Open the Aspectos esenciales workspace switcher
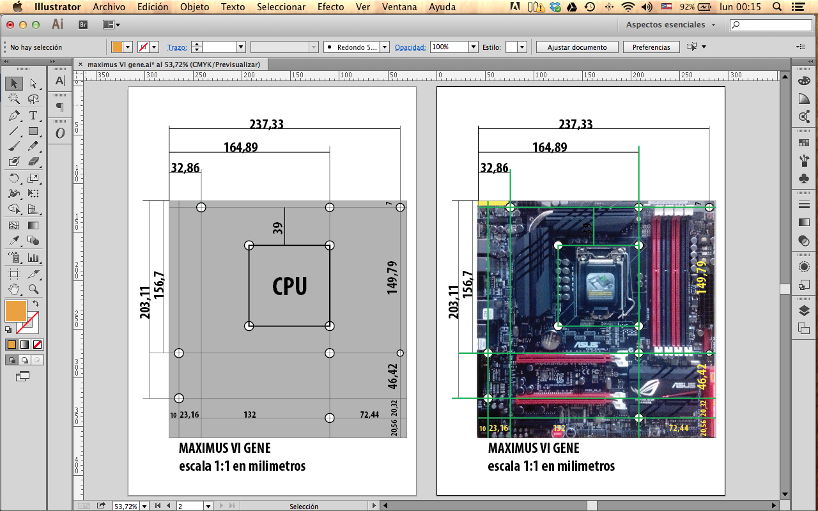This screenshot has height=511, width=818. 670,25
